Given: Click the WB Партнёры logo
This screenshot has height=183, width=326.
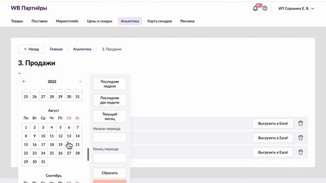Looking at the screenshot, I should [29, 8].
